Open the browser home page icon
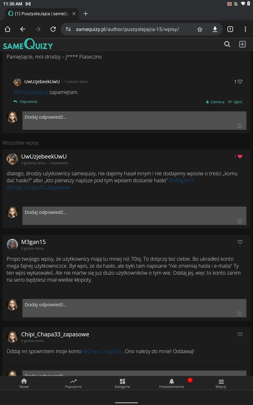Screen dimensions: 253x405 8,29
